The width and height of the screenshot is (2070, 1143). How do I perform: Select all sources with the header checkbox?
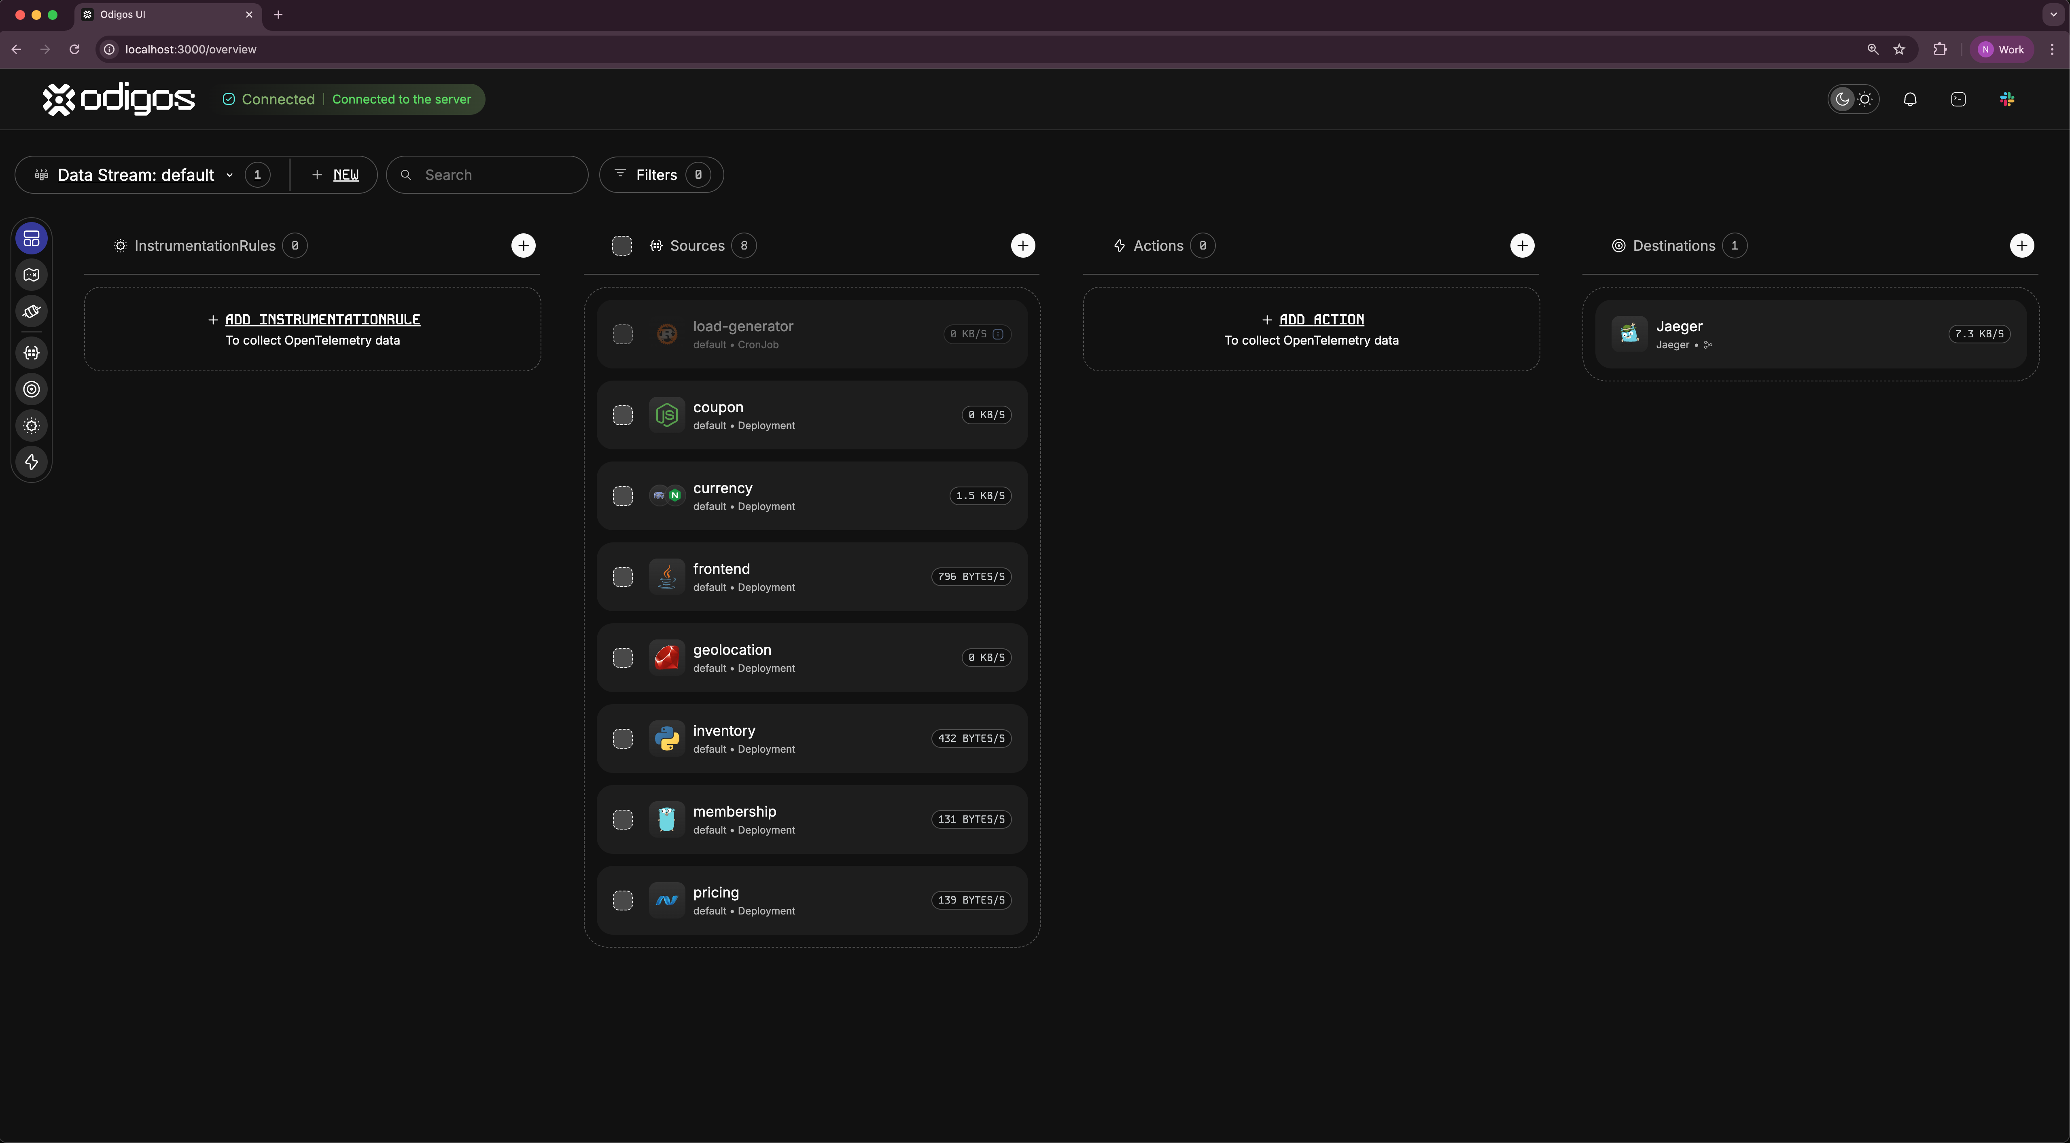(x=623, y=245)
